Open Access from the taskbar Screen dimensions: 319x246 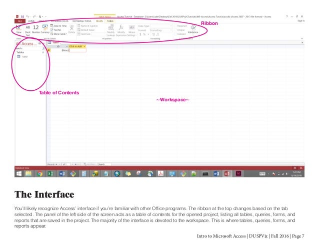click(x=227, y=174)
